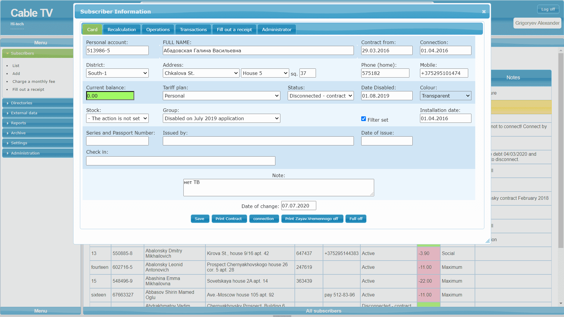The image size is (564, 317).
Task: Expand the Administration menu section
Action: pos(38,153)
